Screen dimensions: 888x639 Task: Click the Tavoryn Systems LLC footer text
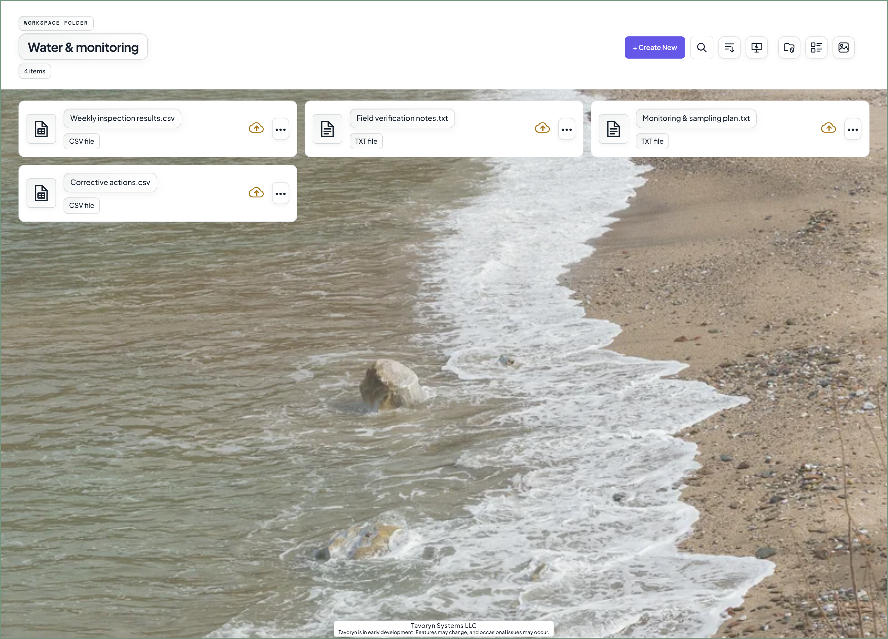coord(444,626)
